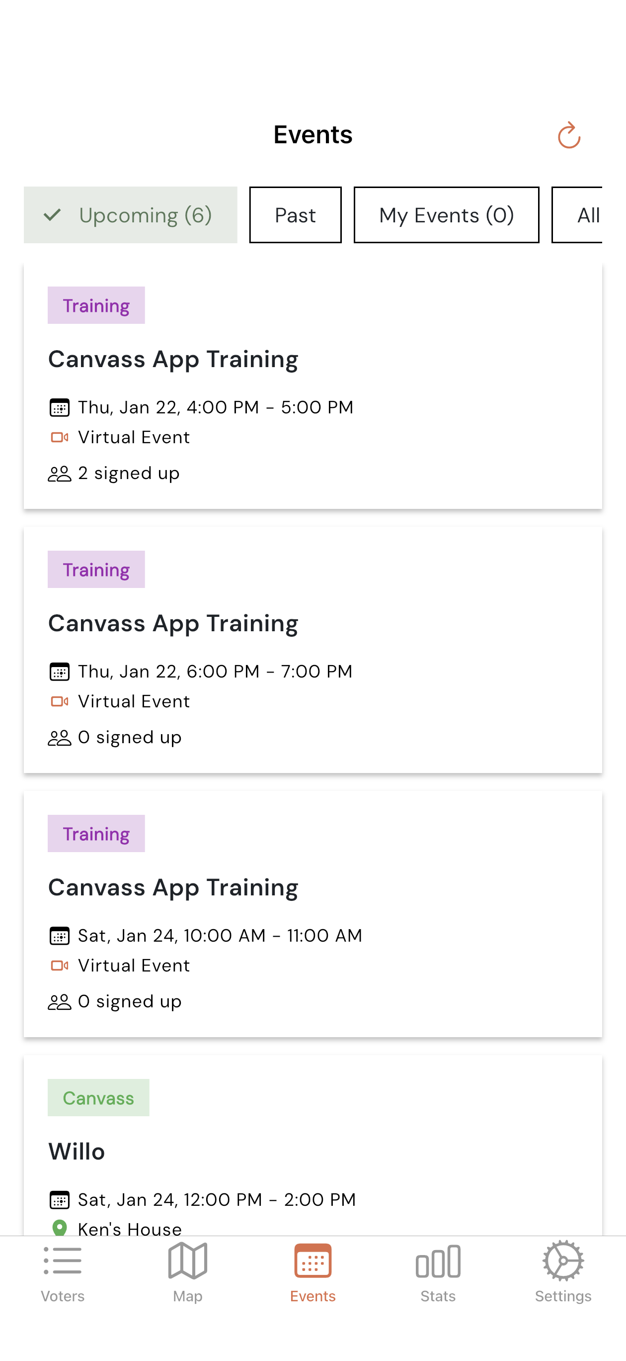Tap the refresh events icon
The width and height of the screenshot is (626, 1361).
[568, 135]
